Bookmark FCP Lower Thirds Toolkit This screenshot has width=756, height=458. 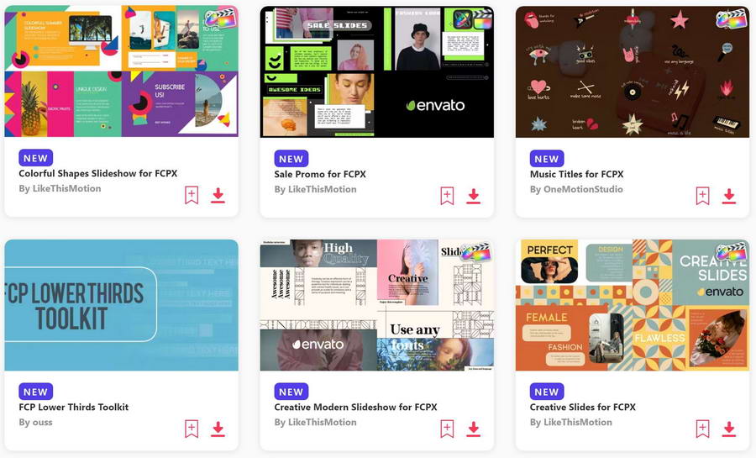point(192,429)
